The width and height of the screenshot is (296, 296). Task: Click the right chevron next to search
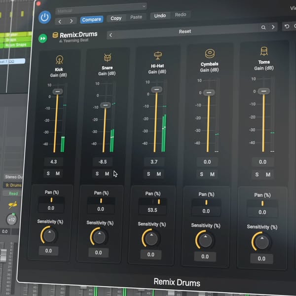click(x=273, y=27)
